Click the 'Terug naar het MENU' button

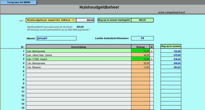pyautogui.click(x=18, y=2)
